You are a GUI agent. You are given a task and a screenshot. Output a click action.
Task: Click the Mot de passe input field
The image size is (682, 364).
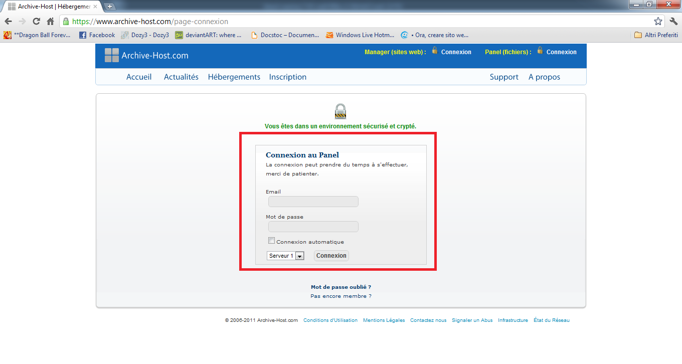313,227
